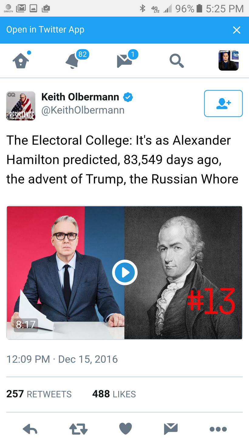View the 488 Likes list

114,394
